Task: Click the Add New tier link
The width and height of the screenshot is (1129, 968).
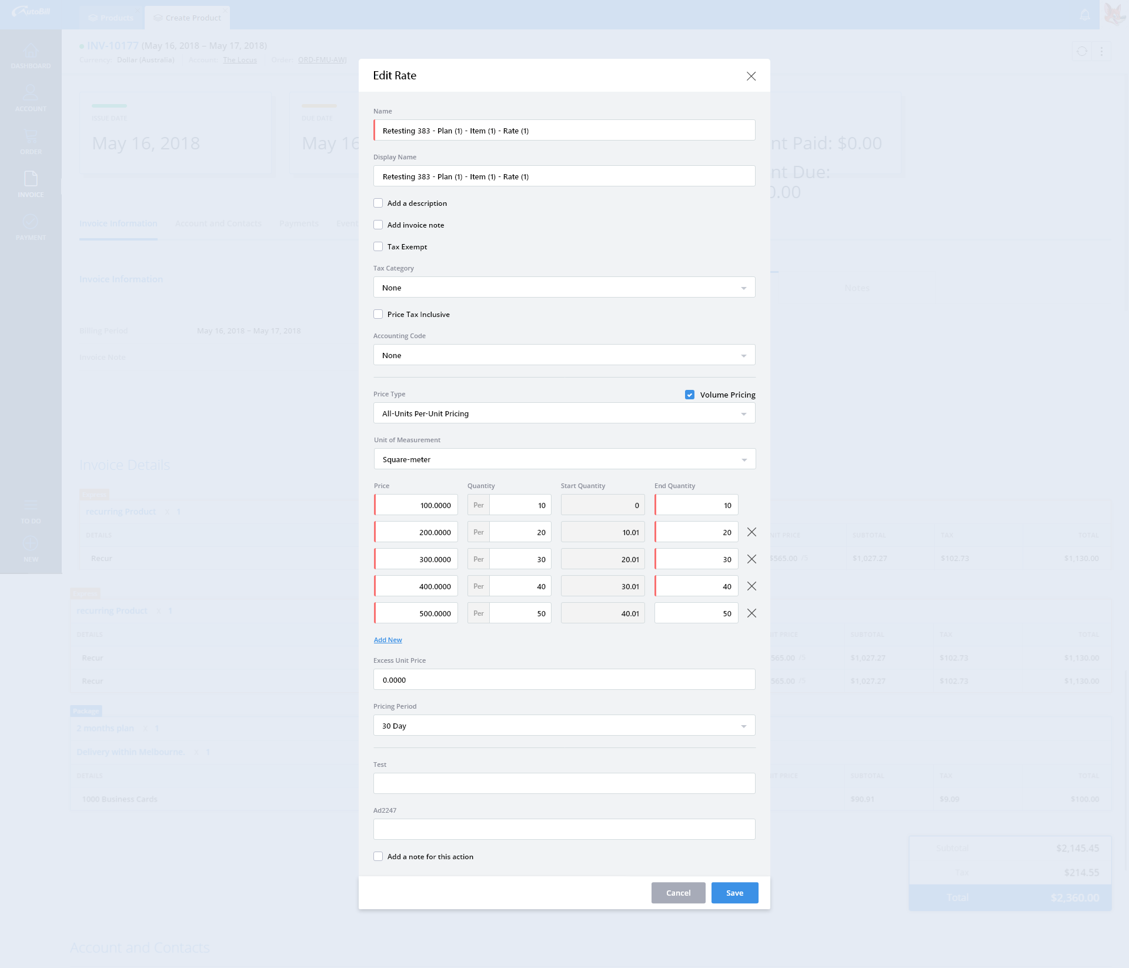Action: 388,640
